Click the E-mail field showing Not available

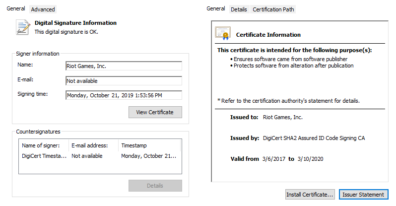point(124,81)
